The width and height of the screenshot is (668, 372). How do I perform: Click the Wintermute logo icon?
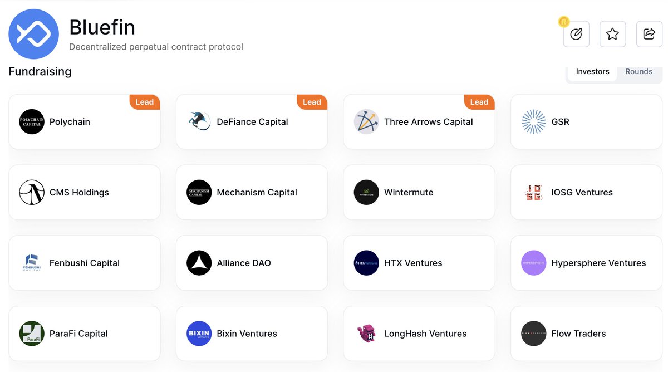366,192
